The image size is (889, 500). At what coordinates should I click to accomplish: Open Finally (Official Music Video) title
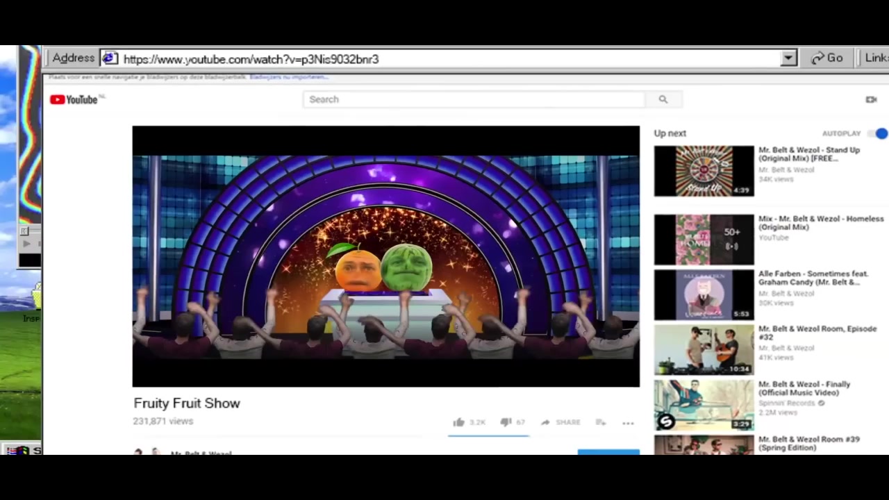point(804,388)
